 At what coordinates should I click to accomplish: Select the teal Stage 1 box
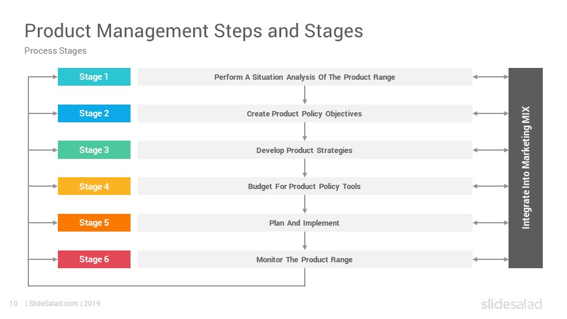(x=94, y=77)
